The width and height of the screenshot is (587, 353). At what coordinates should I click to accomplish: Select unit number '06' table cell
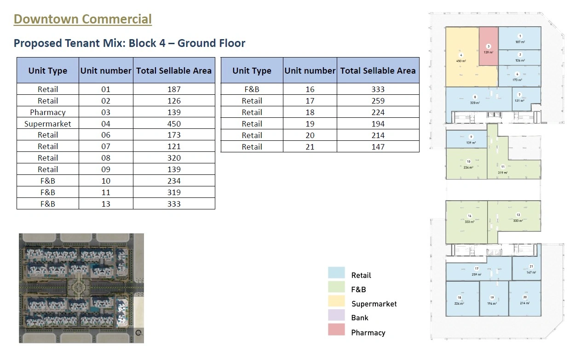[x=106, y=135]
